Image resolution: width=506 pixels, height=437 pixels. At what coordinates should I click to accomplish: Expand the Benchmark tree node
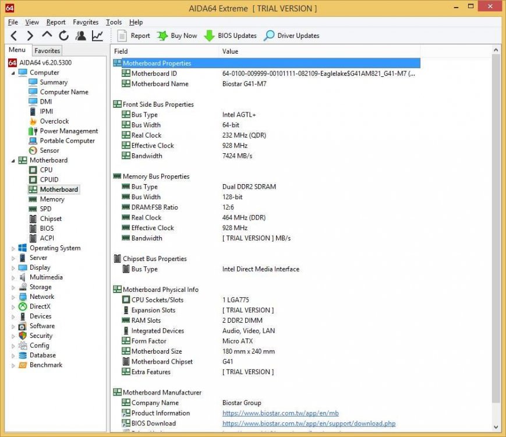click(14, 365)
